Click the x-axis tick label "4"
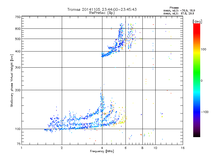 [x=102, y=148]
